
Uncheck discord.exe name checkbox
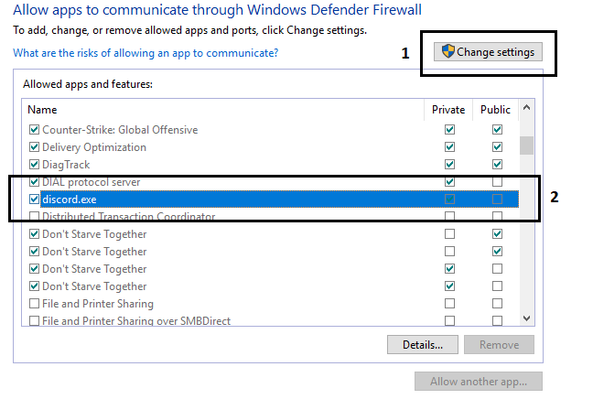point(34,199)
